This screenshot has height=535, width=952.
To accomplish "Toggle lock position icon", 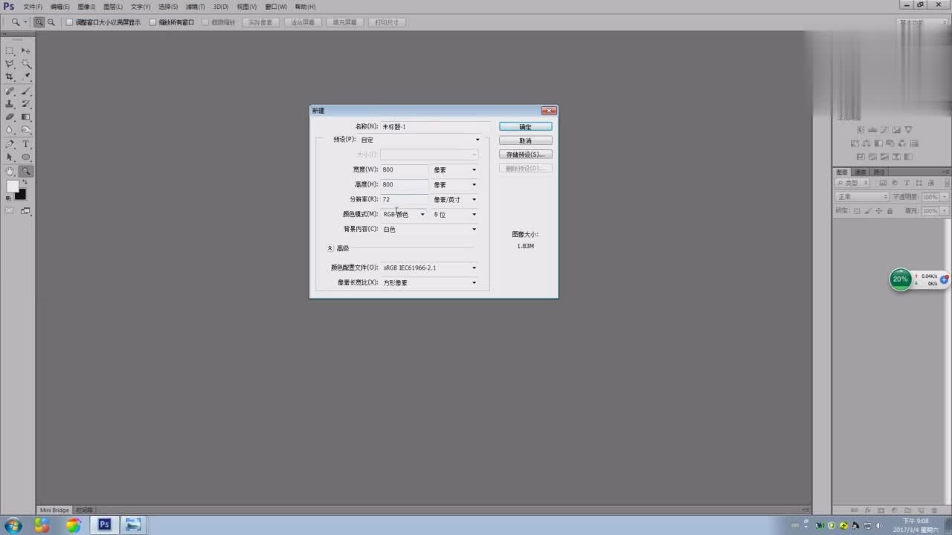I will click(x=879, y=211).
